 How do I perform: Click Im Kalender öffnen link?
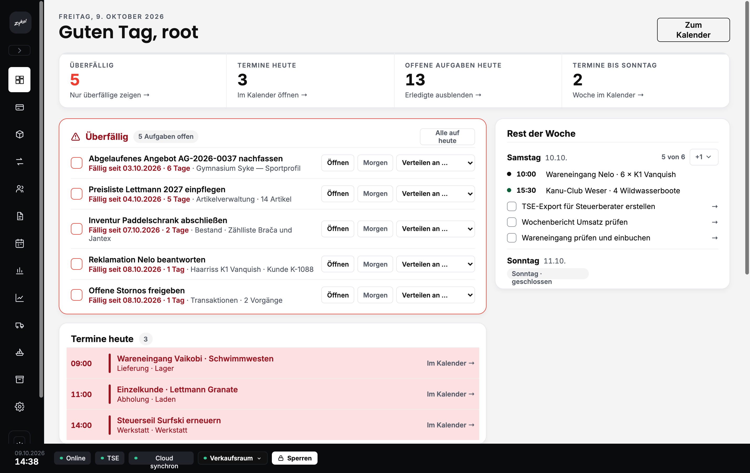click(x=272, y=95)
